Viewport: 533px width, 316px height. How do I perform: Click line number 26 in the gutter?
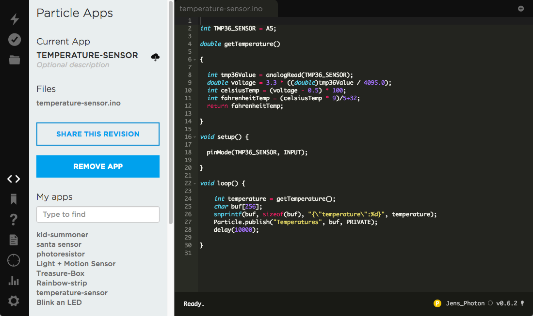coord(188,214)
